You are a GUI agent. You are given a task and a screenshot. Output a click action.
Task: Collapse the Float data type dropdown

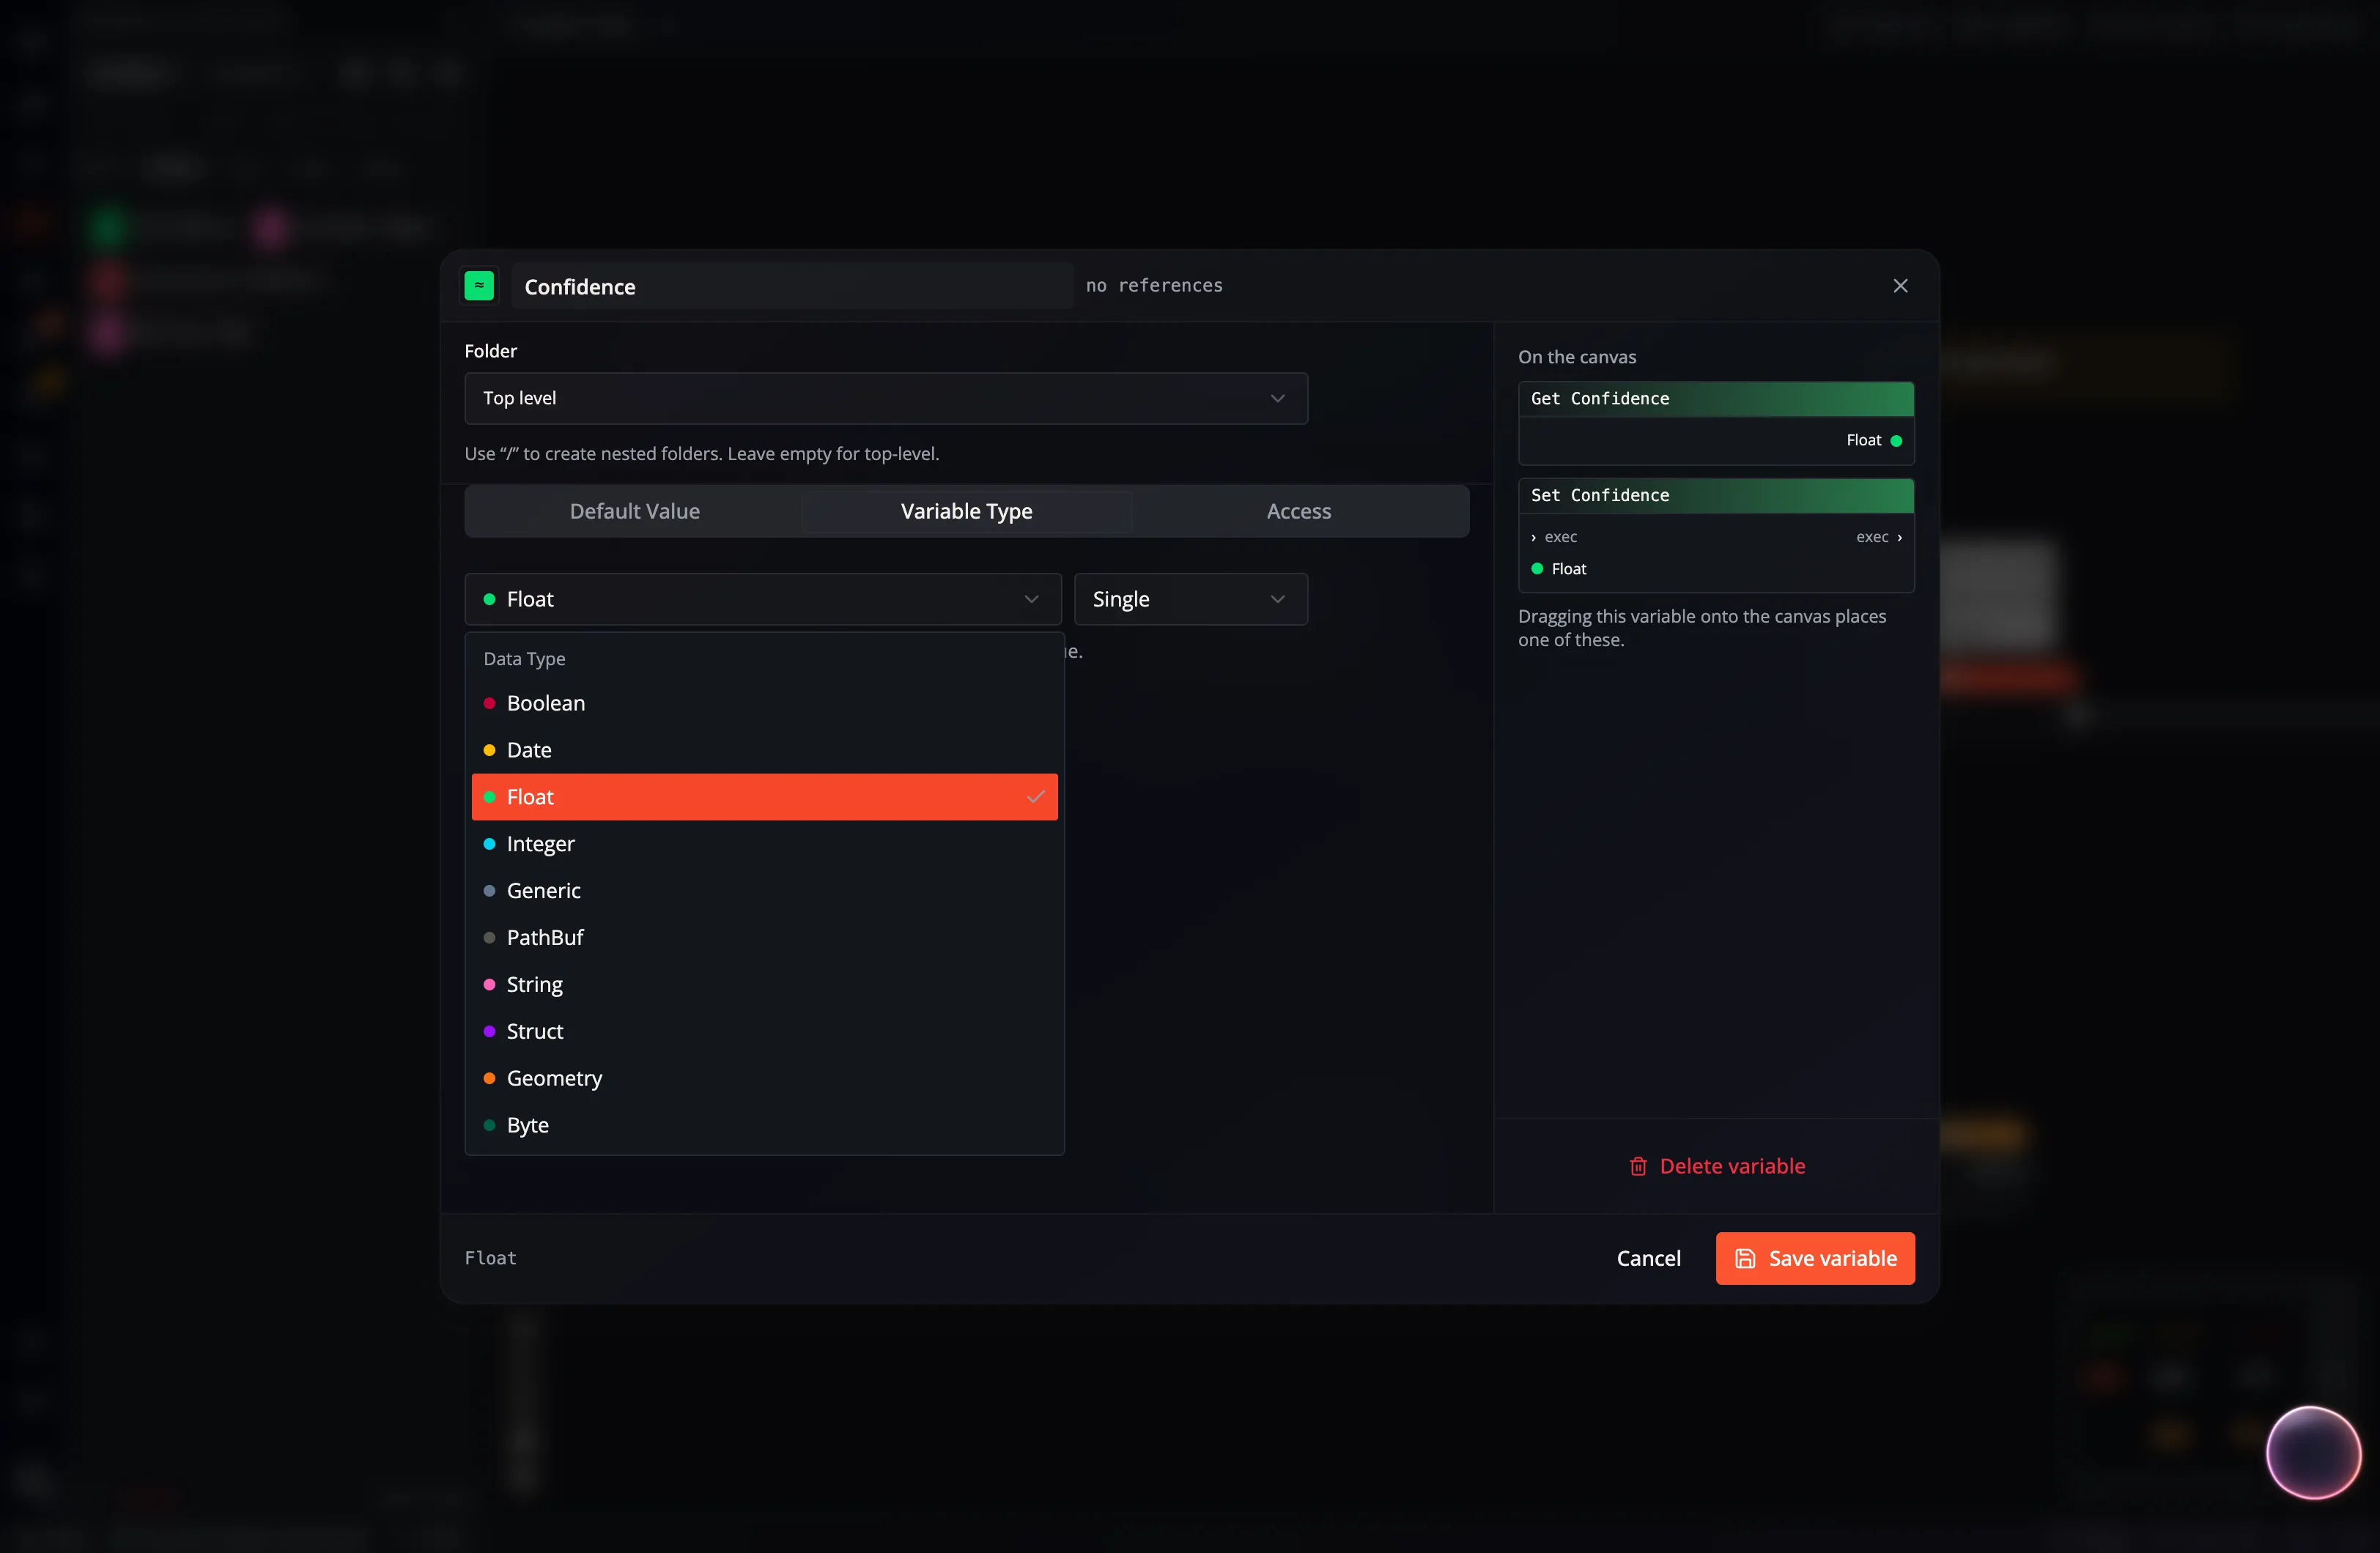762,599
